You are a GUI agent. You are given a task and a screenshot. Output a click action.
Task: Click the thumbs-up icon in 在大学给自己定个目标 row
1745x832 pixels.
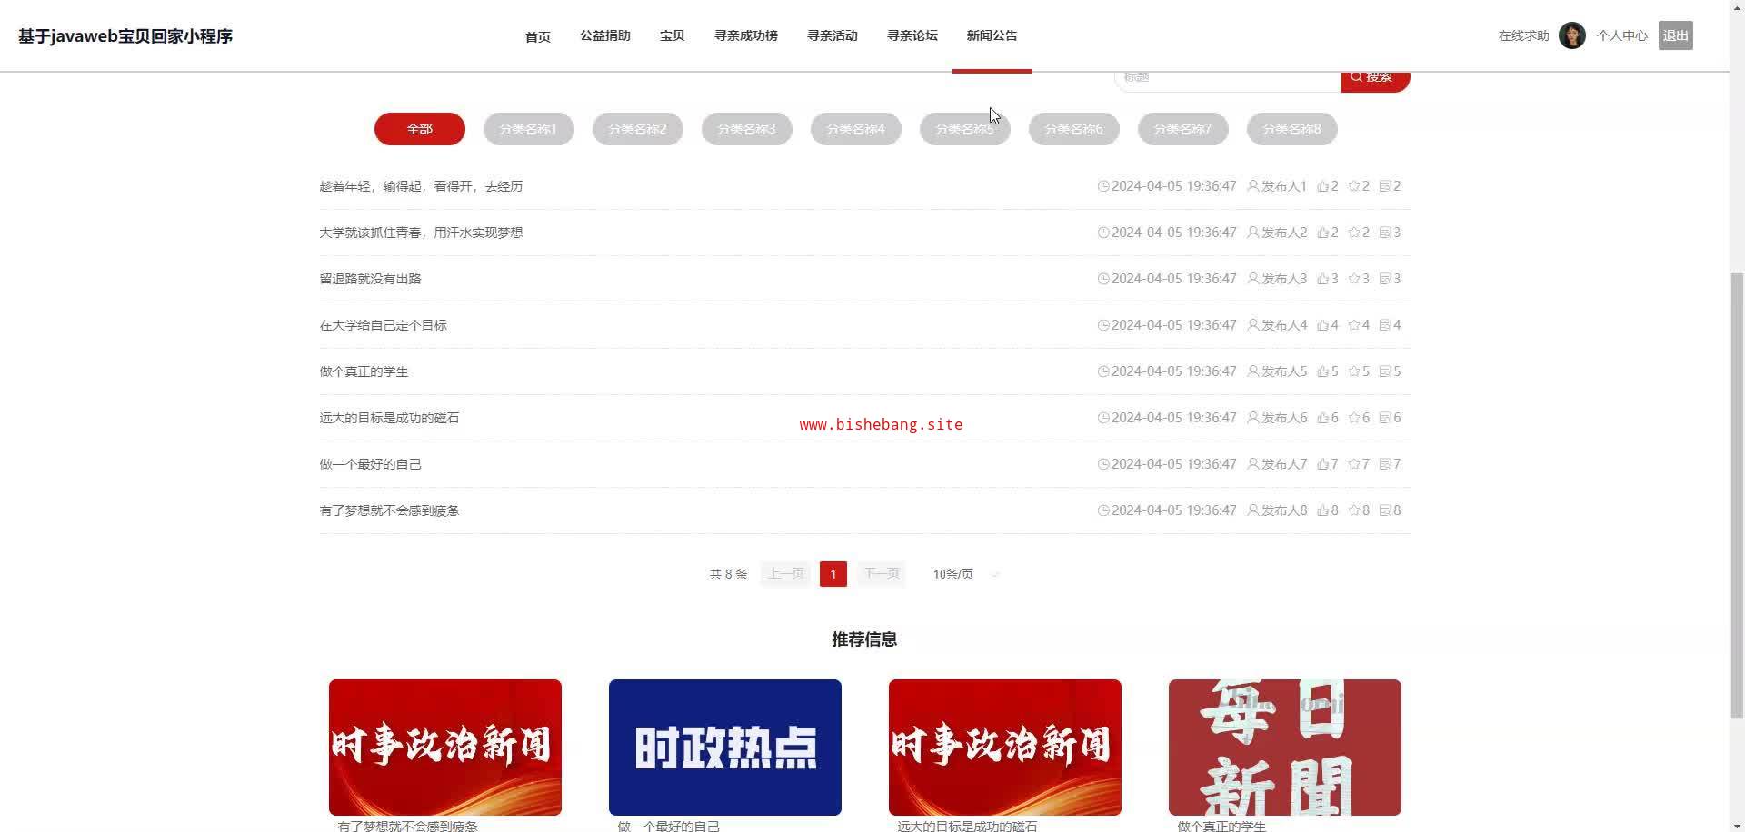pos(1322,325)
